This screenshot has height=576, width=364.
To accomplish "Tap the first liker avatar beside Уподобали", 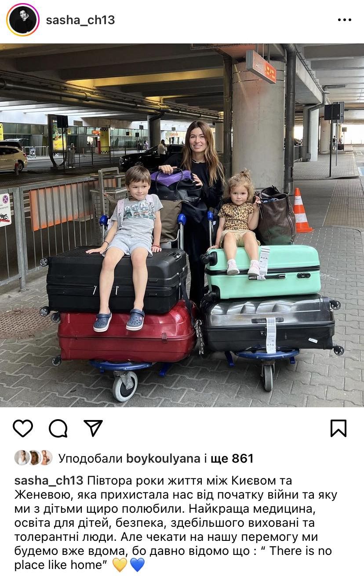I will (x=22, y=458).
